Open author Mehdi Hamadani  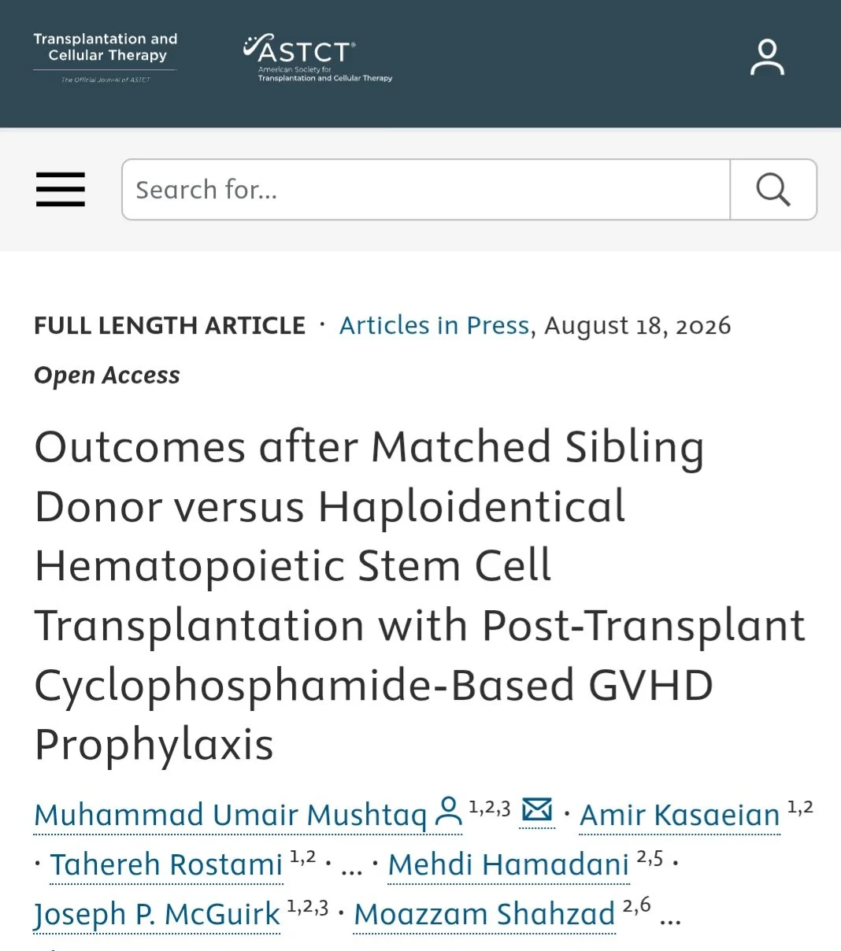coord(509,864)
